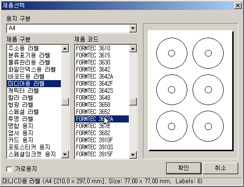Click the 제품 구분 scrollbar thumb

point(65,102)
